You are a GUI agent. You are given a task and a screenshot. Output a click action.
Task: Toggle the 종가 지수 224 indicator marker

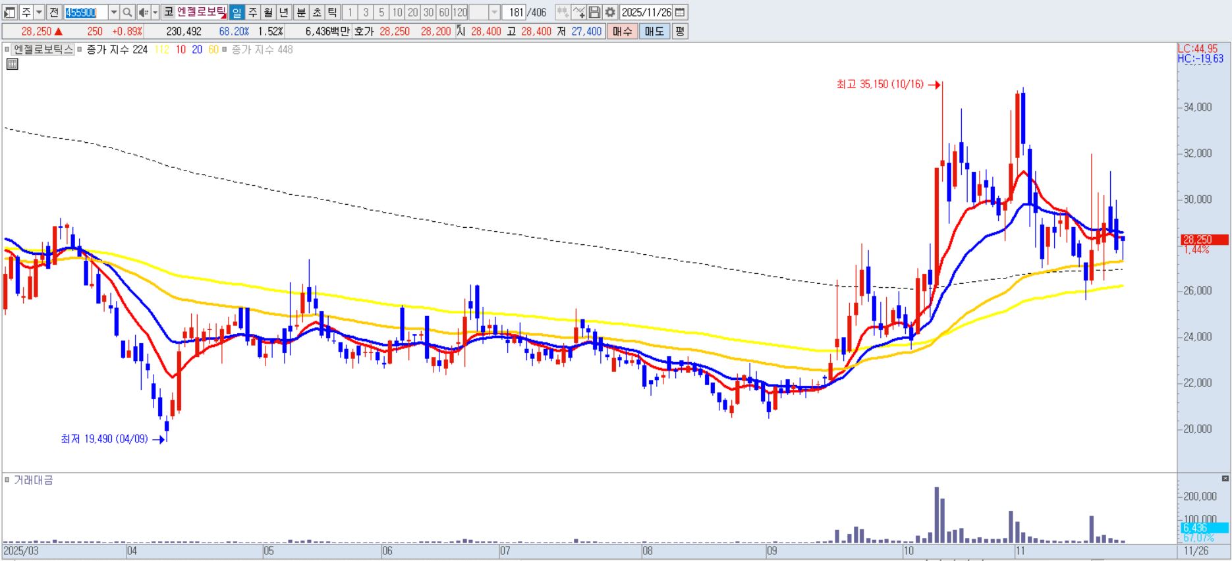[80, 49]
